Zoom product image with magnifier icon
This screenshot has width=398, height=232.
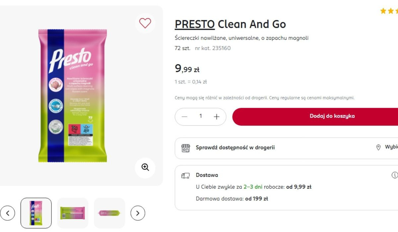coord(145,167)
